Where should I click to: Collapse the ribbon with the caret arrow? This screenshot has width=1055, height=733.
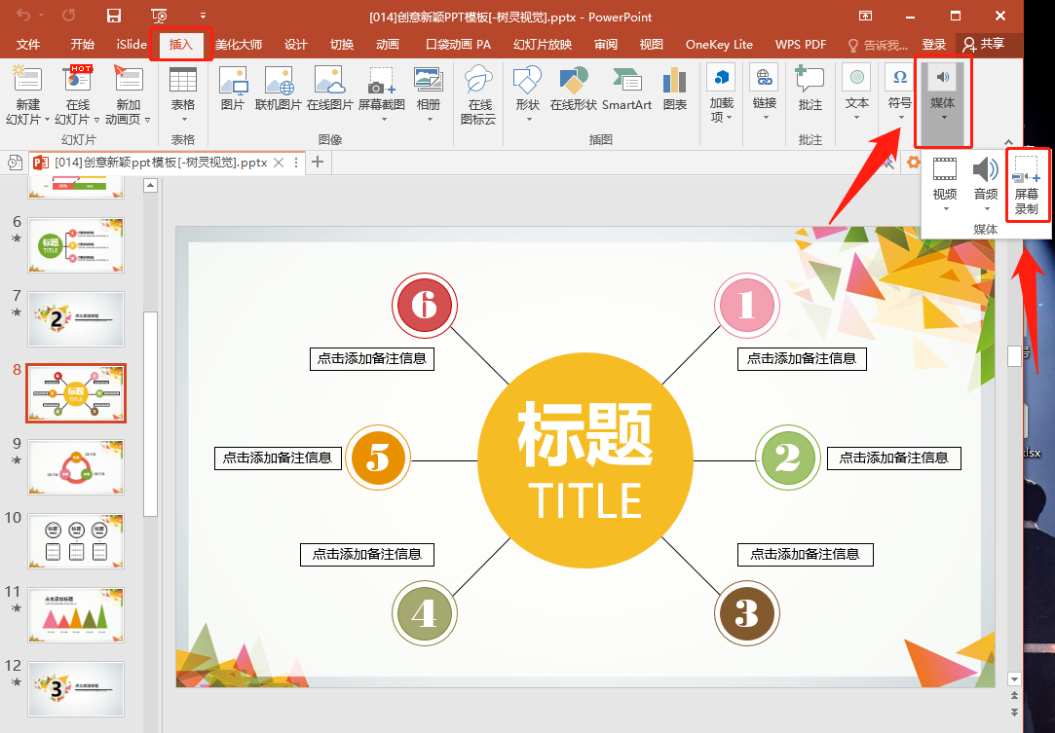(1008, 142)
